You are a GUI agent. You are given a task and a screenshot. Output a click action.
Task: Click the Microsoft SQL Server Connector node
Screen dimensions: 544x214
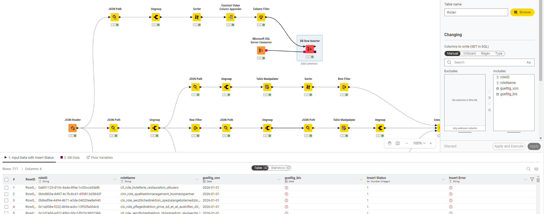[x=261, y=50]
